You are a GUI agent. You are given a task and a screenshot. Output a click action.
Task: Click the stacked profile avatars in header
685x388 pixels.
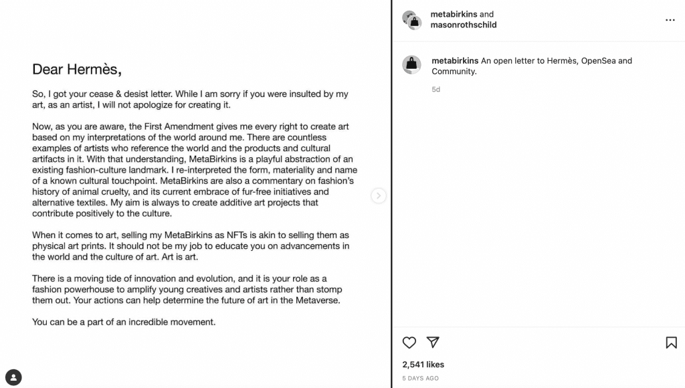click(x=411, y=20)
